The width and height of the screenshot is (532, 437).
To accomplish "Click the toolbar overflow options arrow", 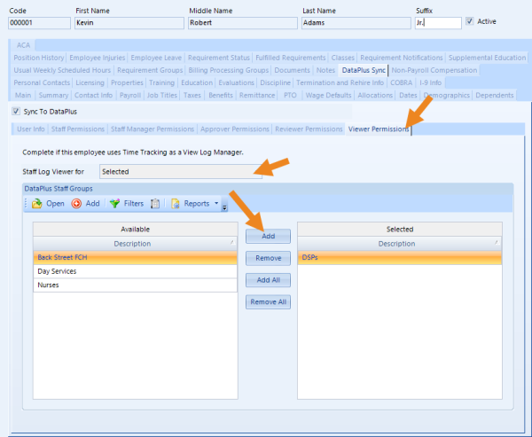I will tap(224, 207).
